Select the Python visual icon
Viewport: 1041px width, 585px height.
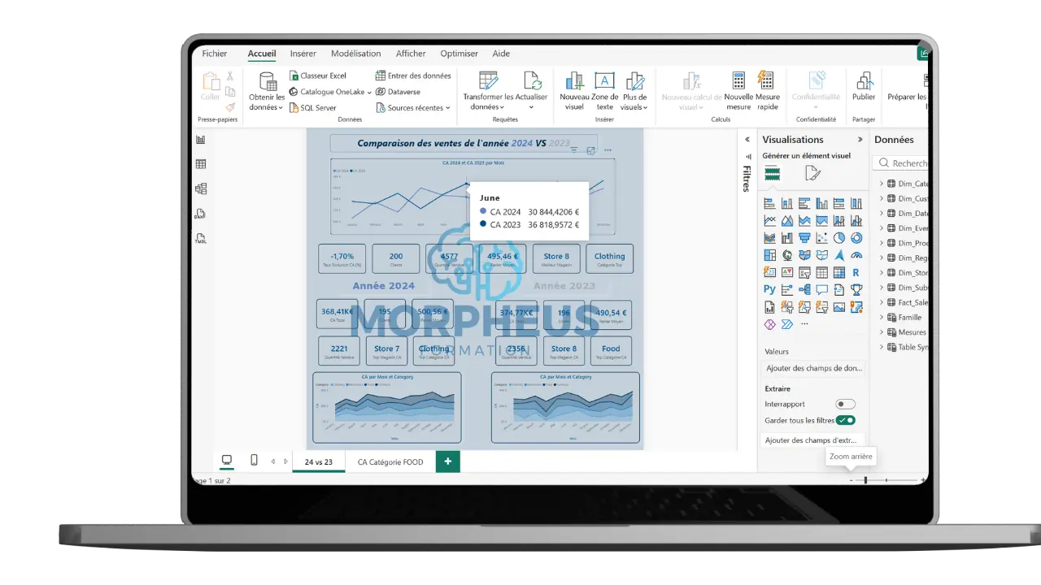click(769, 288)
